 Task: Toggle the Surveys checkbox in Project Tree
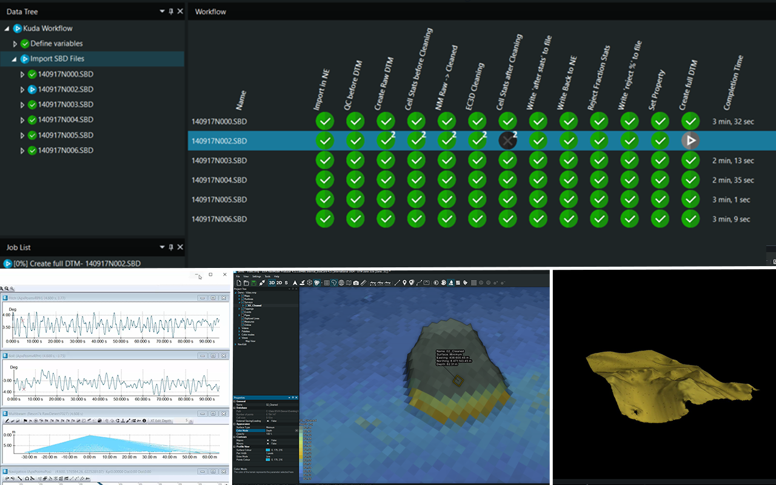click(242, 303)
